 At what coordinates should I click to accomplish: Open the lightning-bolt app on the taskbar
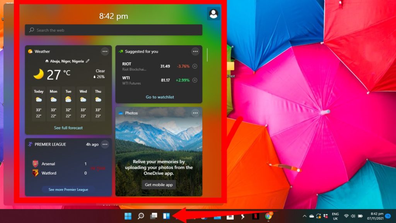243,216
